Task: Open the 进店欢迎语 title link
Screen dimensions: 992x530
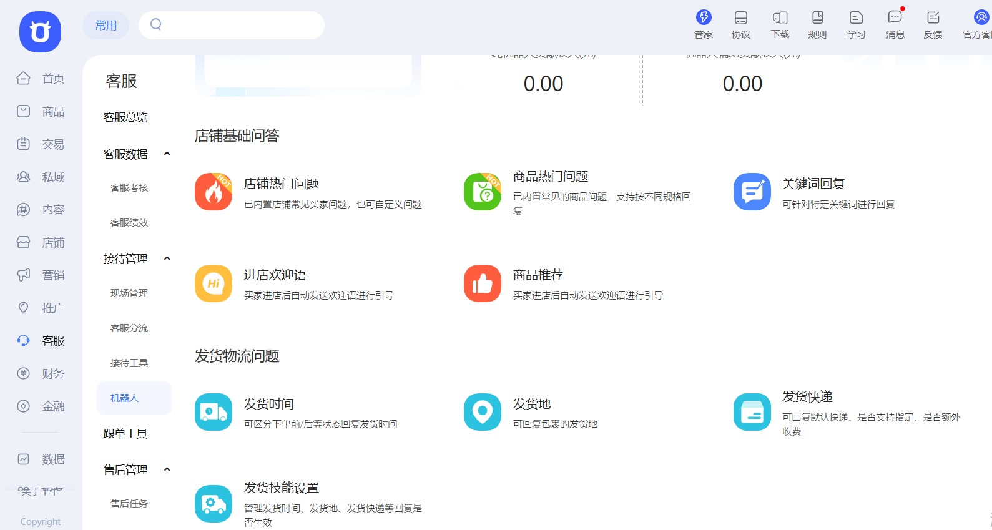Action: [x=275, y=275]
